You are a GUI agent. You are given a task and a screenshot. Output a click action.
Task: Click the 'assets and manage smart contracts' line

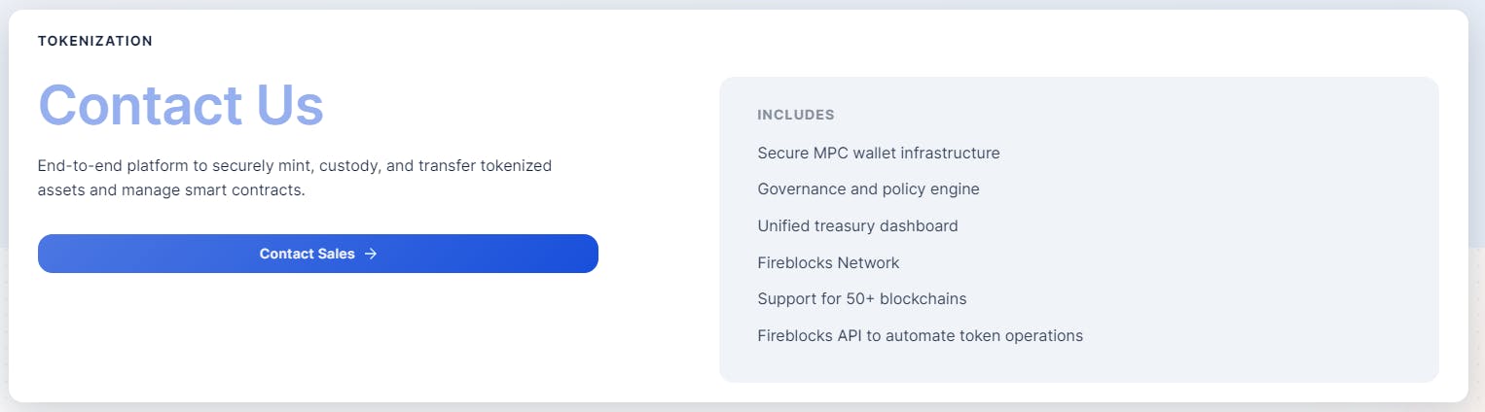[x=171, y=190]
